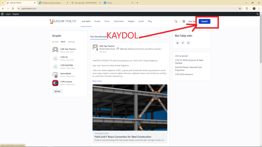Viewport: 262px width, 147px height.
Task: Go to Mağaza in navigation
Action: click(131, 21)
